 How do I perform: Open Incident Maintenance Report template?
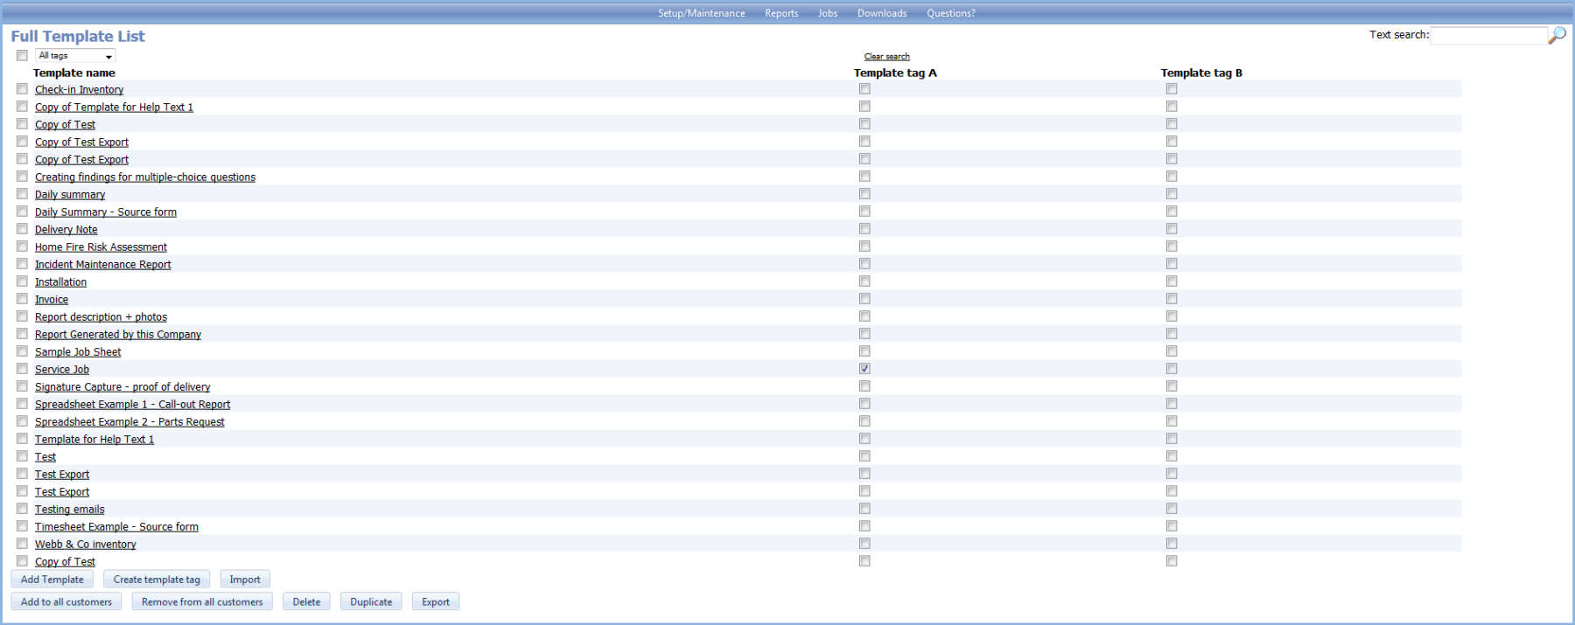(x=103, y=265)
